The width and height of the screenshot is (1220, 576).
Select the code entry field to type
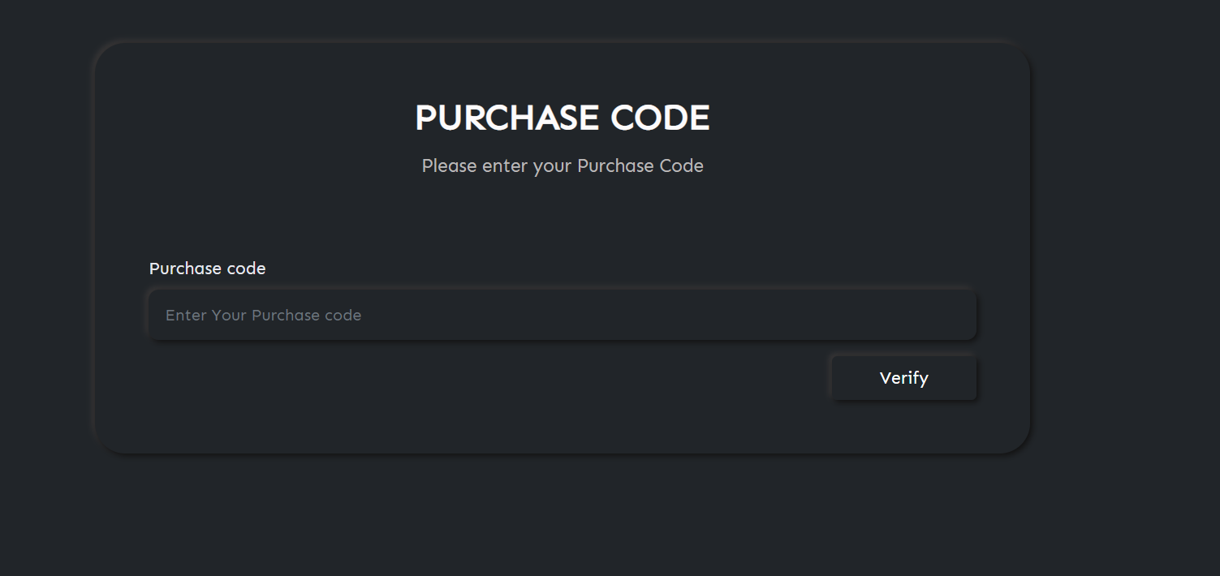(562, 316)
